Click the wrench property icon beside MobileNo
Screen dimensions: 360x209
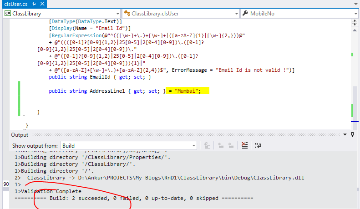coord(245,13)
